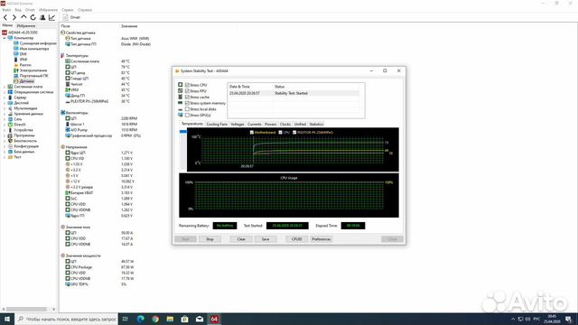This screenshot has width=578, height=325.
Task: Expand the Сервер tree node
Action: tap(5, 97)
